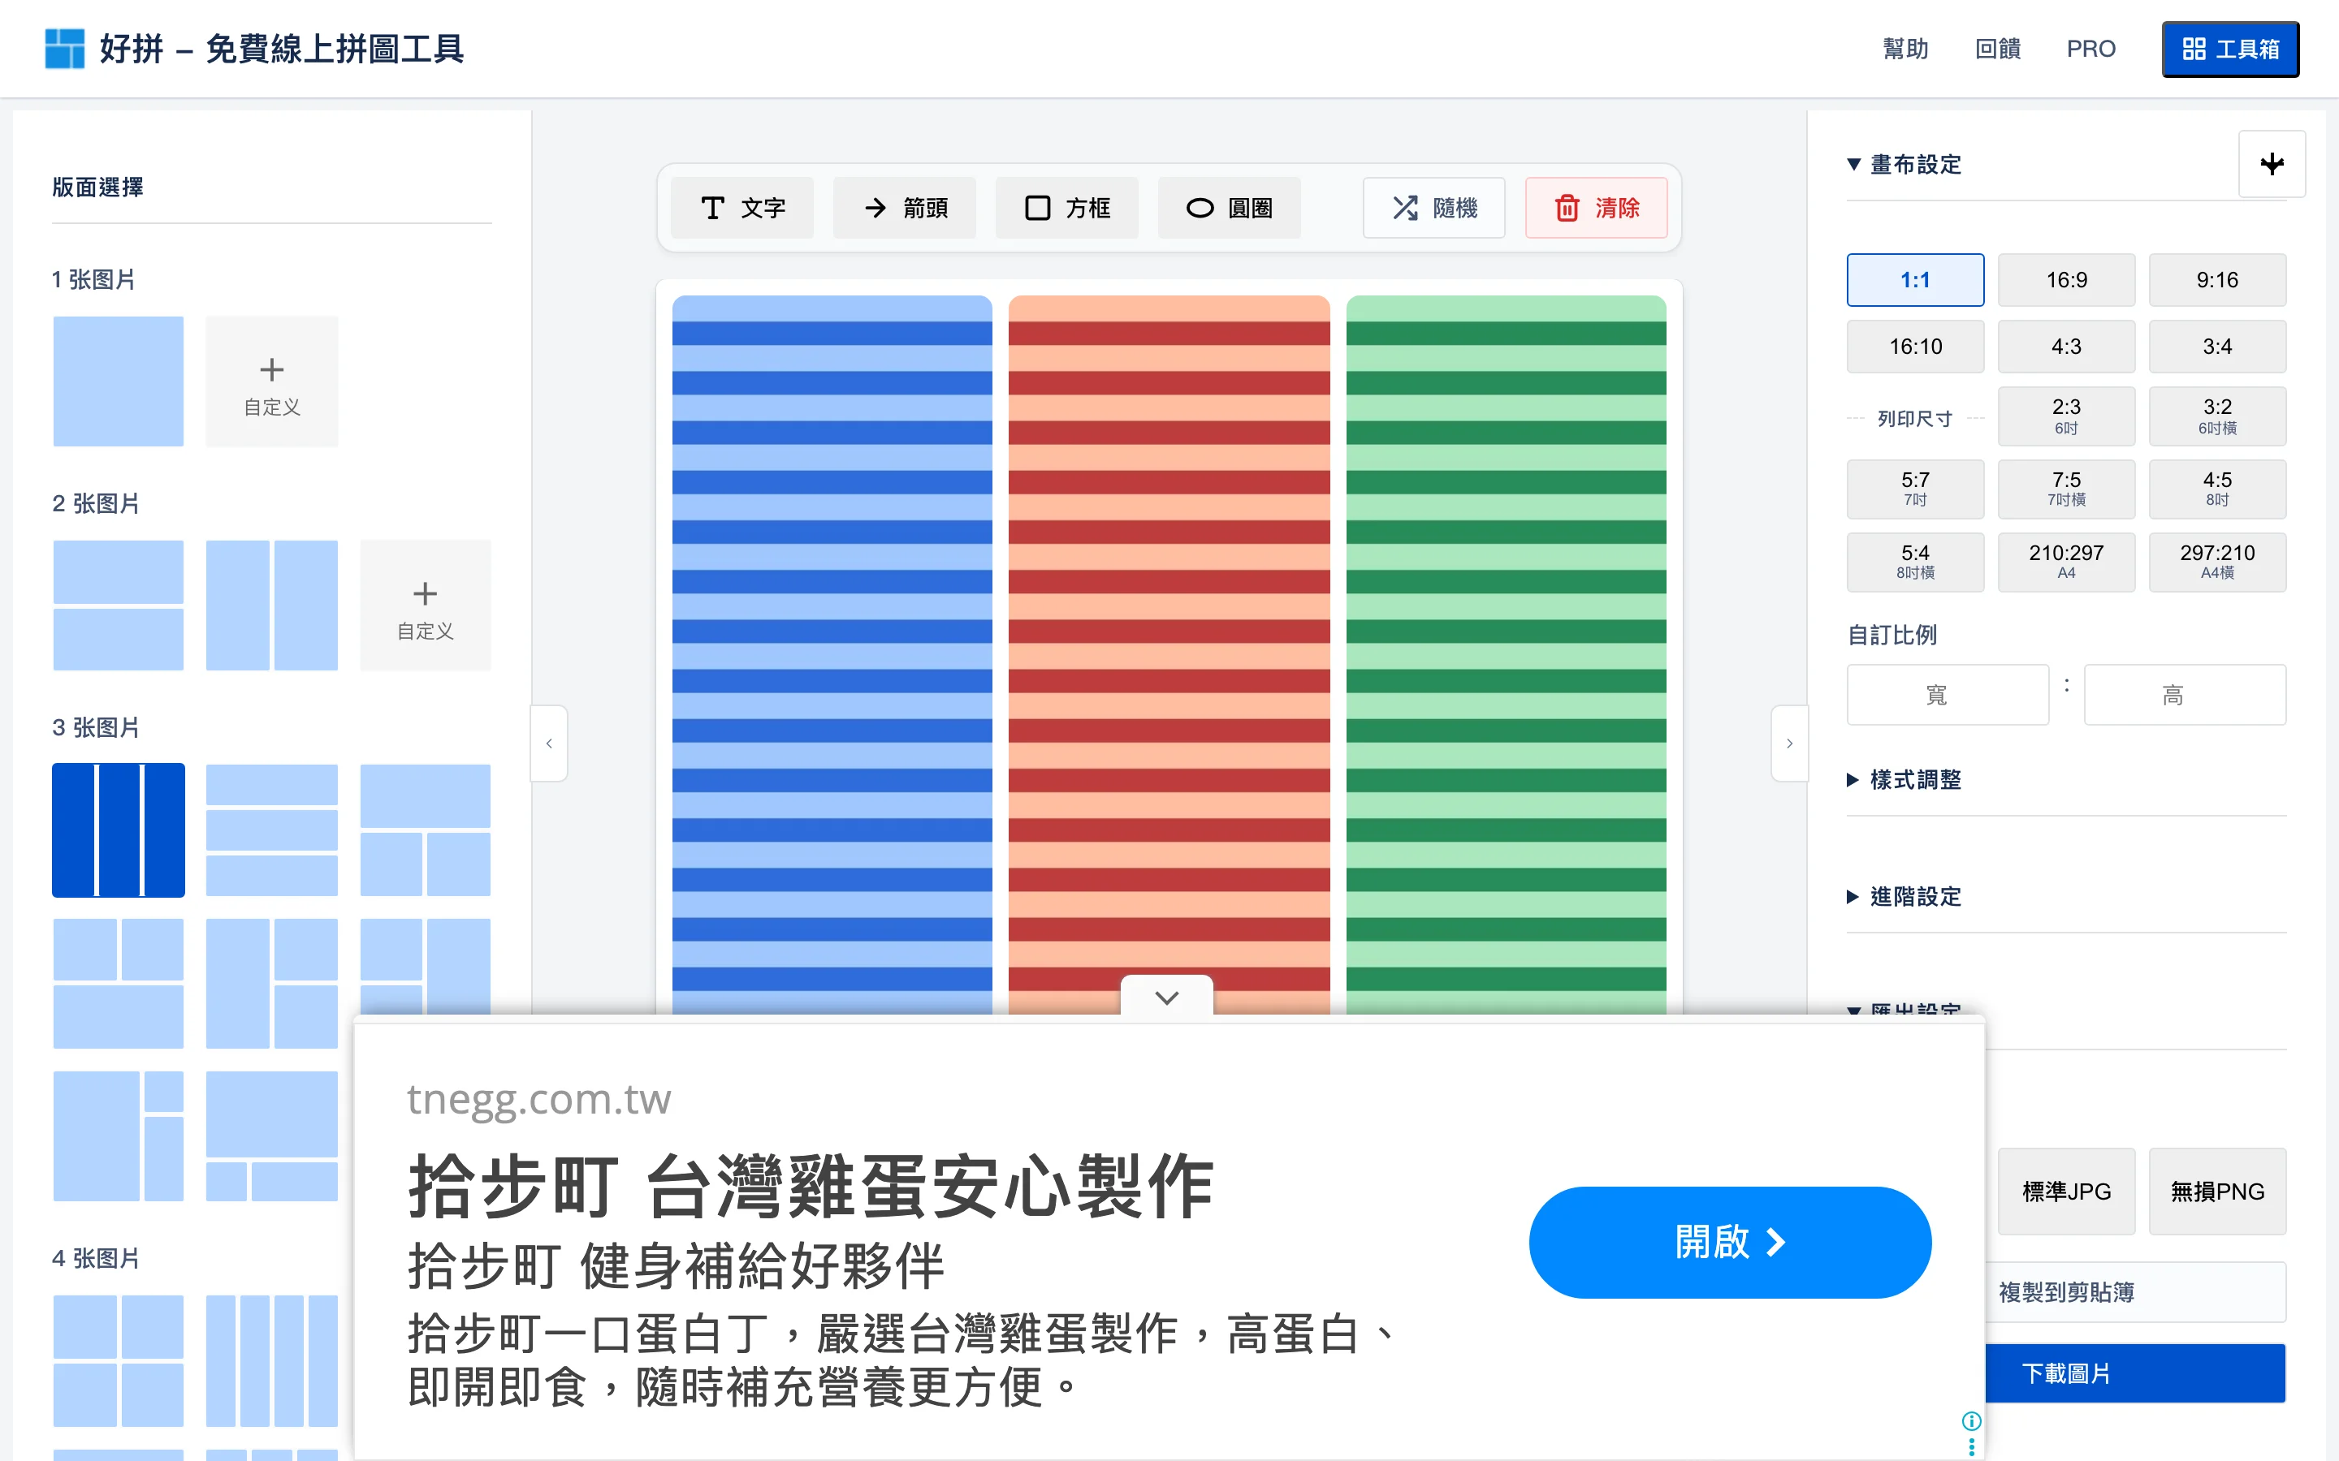Select the 2:3 6吋 print size

click(x=2066, y=416)
